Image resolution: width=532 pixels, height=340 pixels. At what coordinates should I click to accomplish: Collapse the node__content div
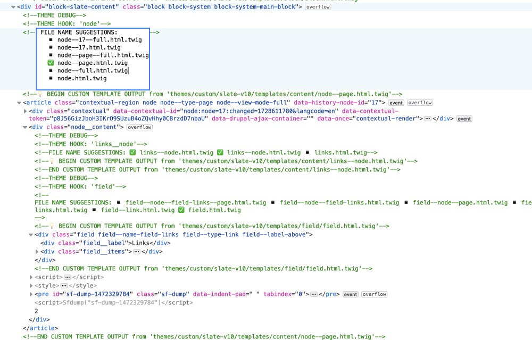(25, 127)
